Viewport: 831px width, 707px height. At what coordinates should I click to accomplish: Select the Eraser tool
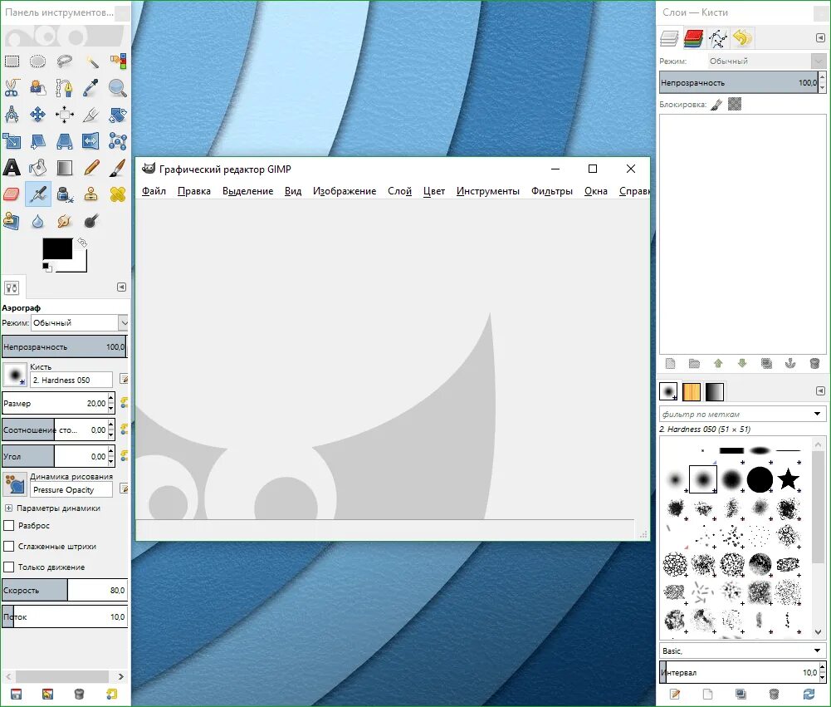pyautogui.click(x=12, y=194)
